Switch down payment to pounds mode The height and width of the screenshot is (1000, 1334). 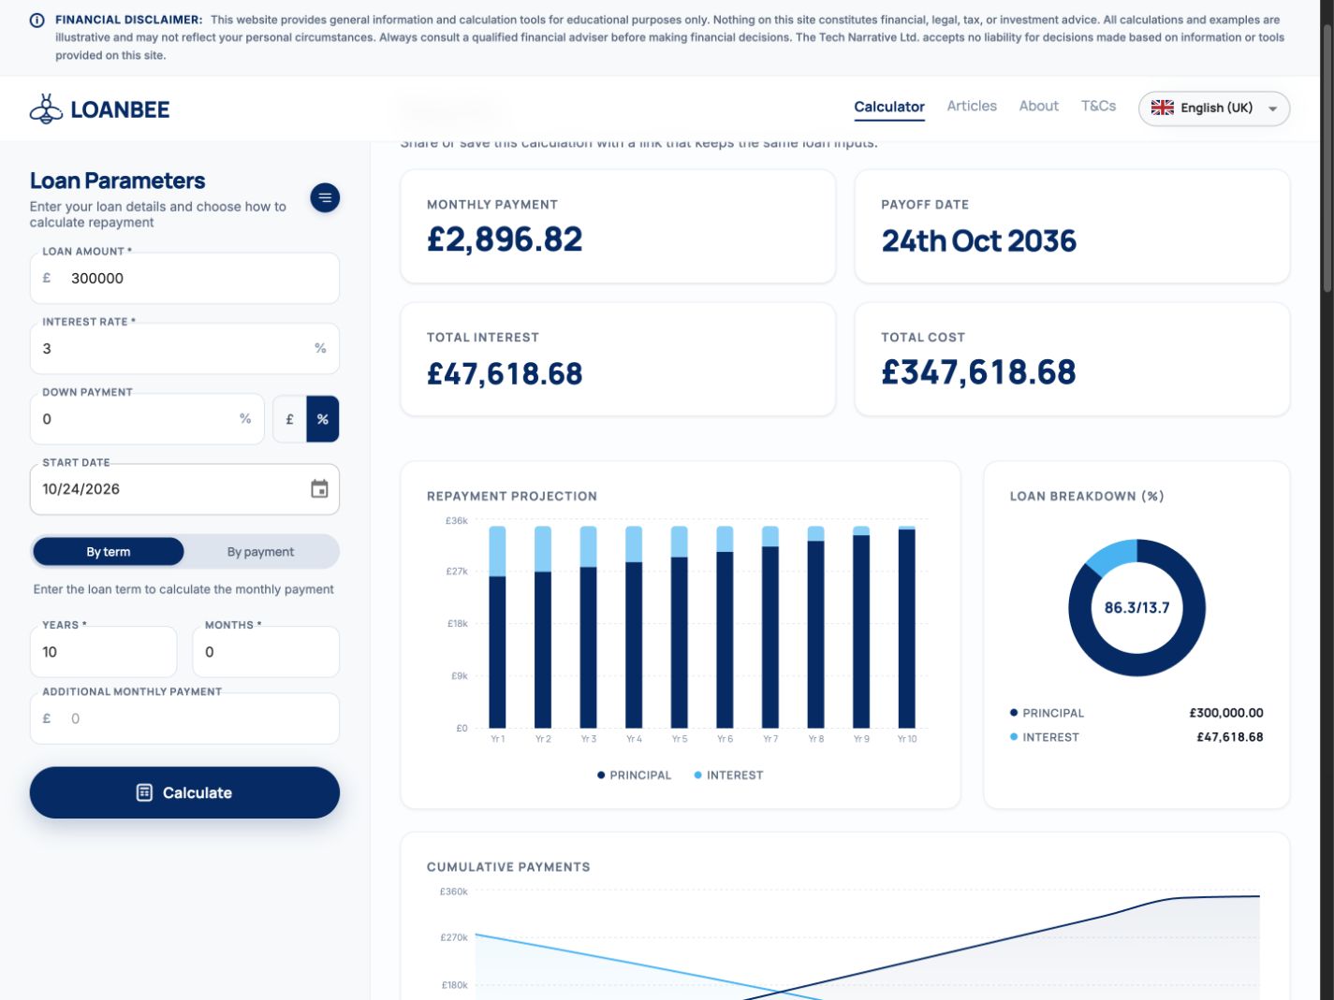coord(289,419)
